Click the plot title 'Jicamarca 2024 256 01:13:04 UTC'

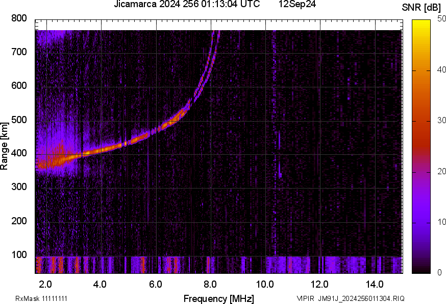click(187, 4)
